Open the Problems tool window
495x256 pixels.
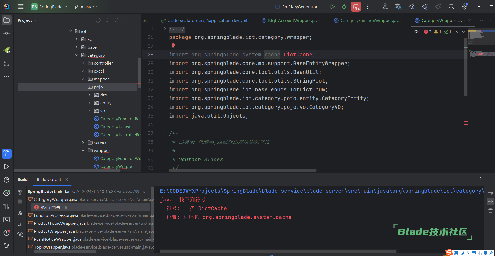click(x=7, y=233)
